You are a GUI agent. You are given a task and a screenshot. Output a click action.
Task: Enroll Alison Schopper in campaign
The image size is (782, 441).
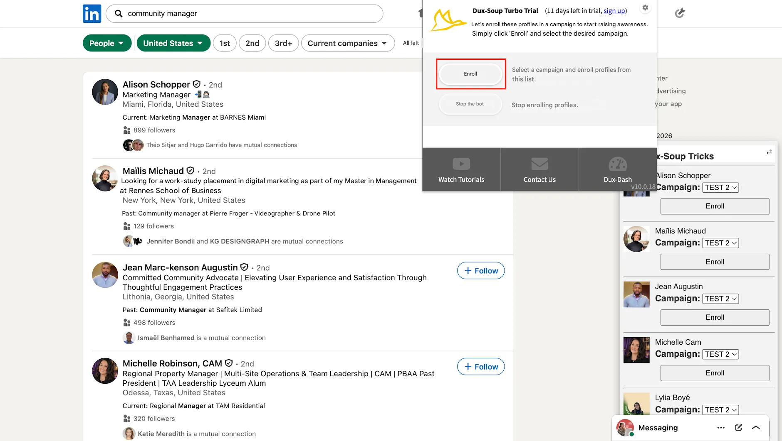point(715,206)
